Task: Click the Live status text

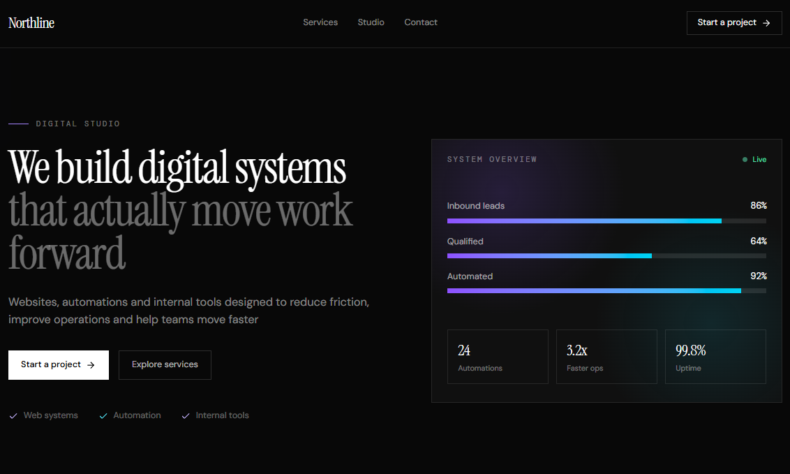Action: click(759, 159)
